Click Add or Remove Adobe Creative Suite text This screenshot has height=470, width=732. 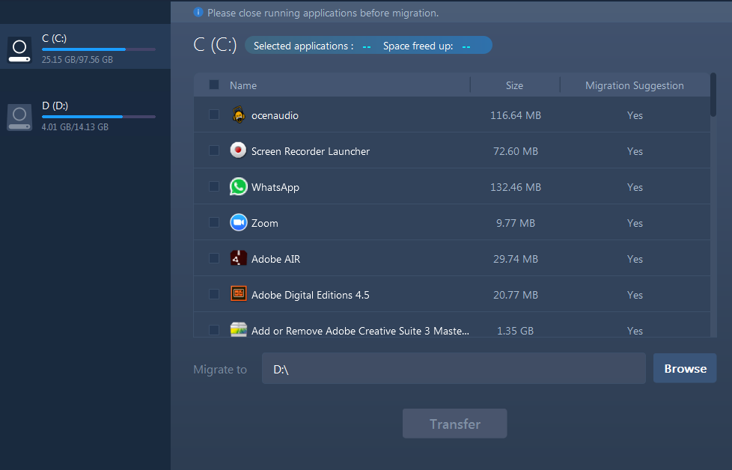[361, 331]
